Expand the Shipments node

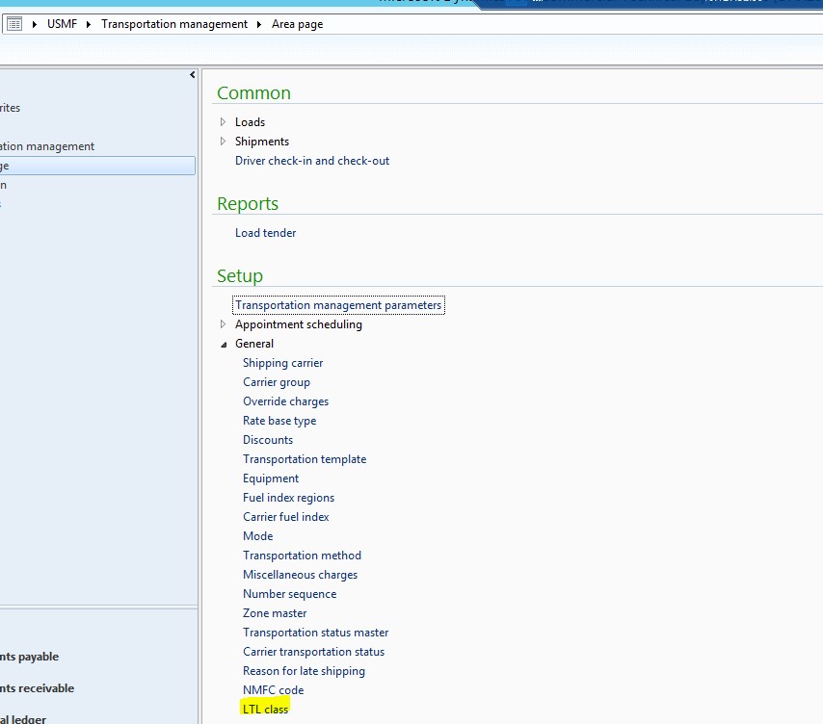click(223, 142)
